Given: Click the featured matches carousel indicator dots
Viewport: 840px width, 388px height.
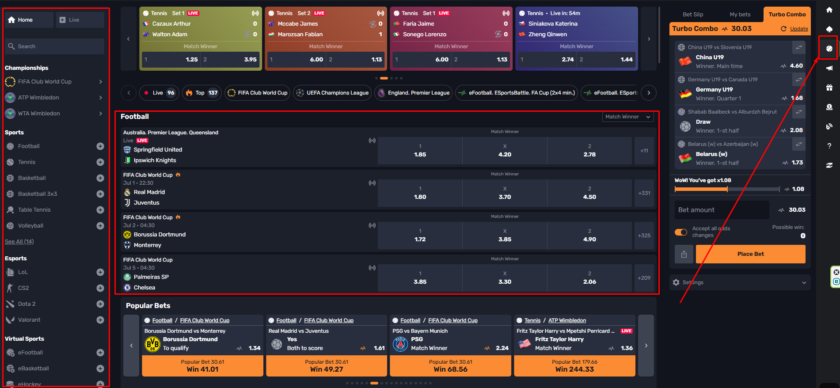Looking at the screenshot, I should 389,78.
